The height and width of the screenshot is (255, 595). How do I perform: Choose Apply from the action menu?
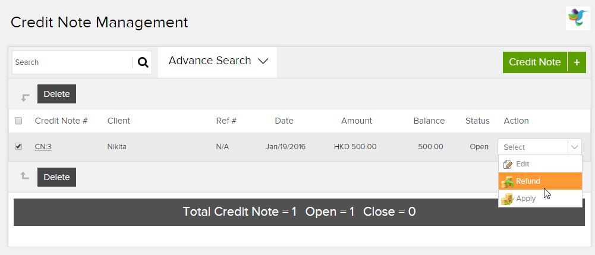[540, 199]
